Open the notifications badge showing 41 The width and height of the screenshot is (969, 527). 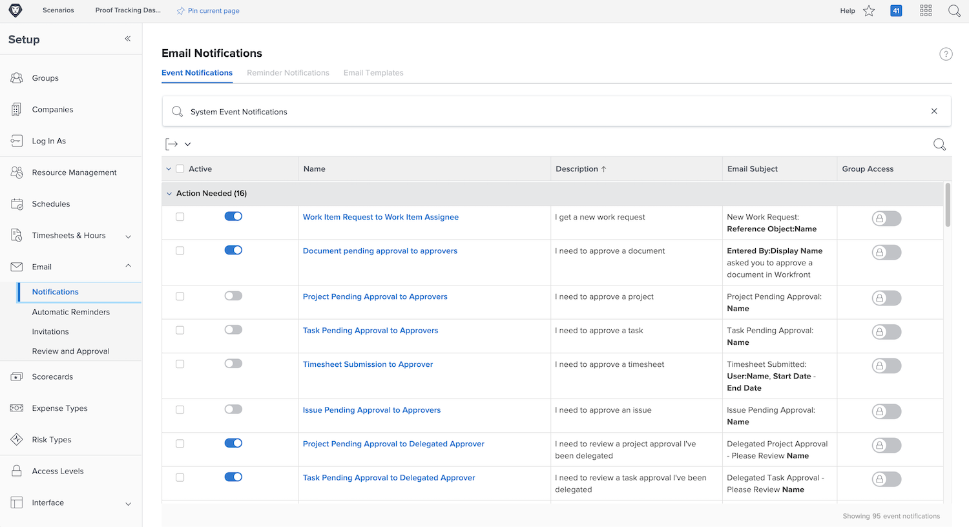[x=896, y=11]
